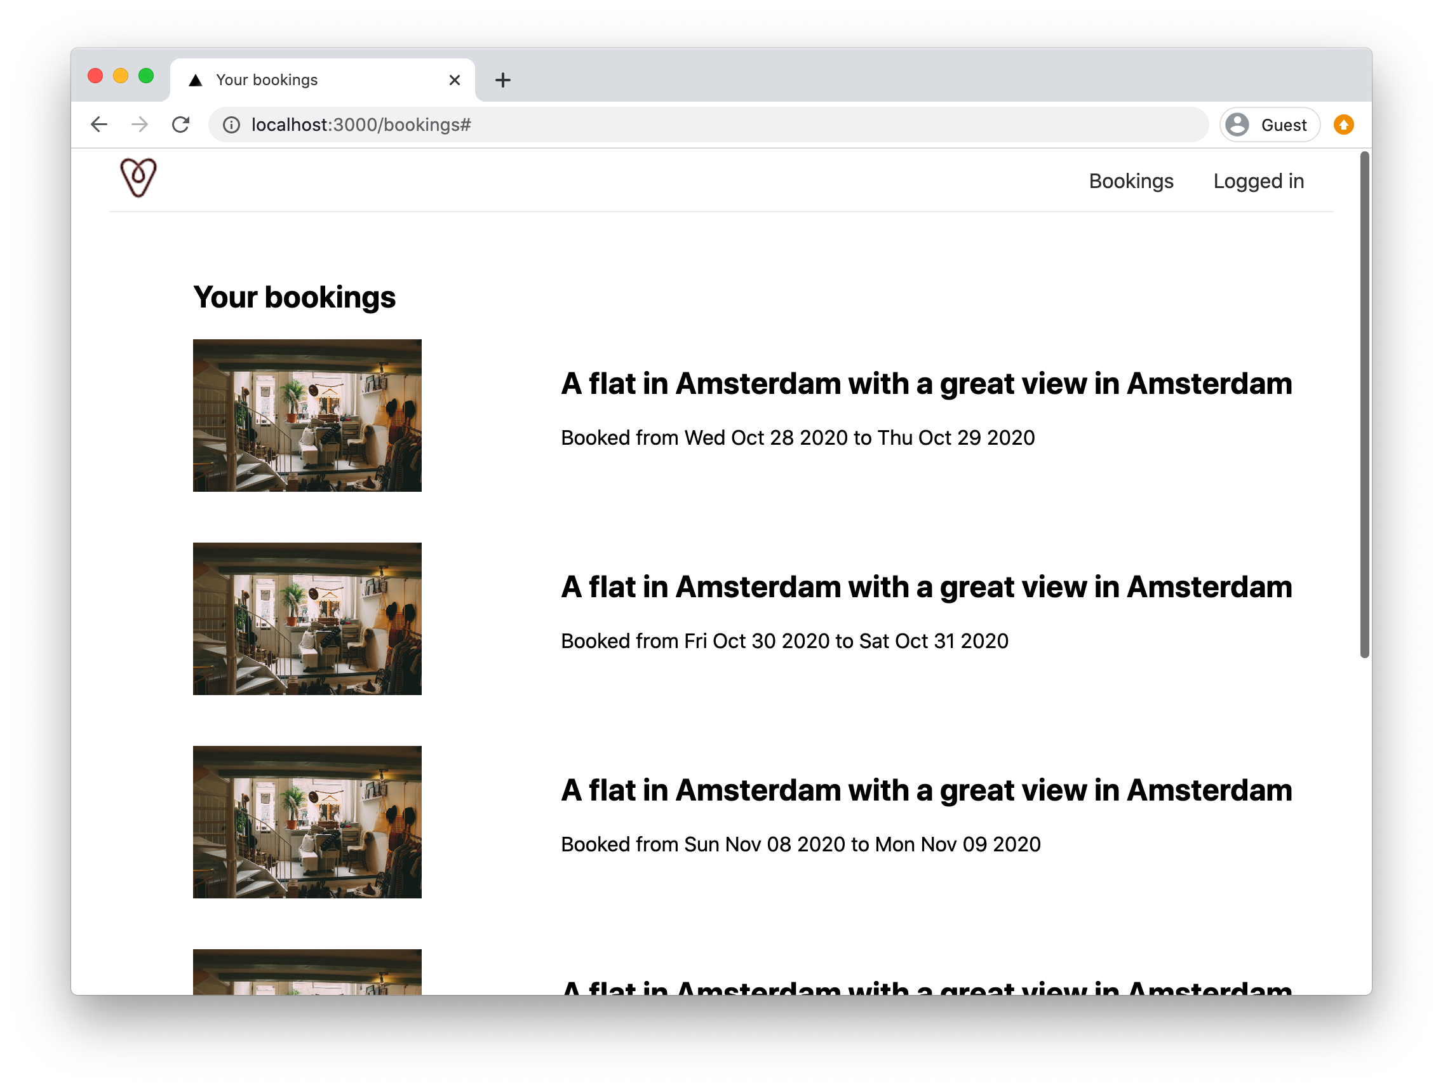1443x1089 pixels.
Task: Click the green window fullscreen button
Action: point(146,76)
